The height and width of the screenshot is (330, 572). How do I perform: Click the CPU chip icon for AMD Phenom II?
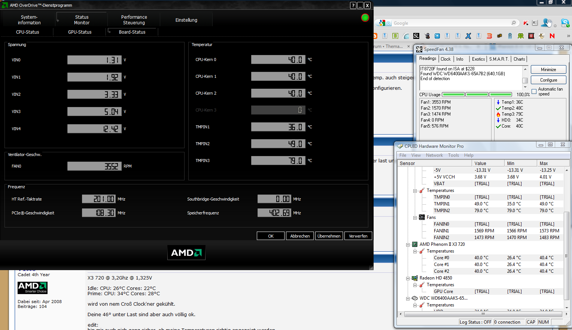pos(415,244)
